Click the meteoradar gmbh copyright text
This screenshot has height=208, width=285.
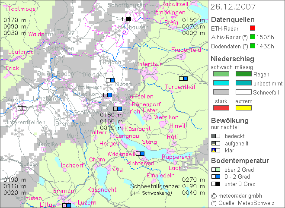(237, 196)
